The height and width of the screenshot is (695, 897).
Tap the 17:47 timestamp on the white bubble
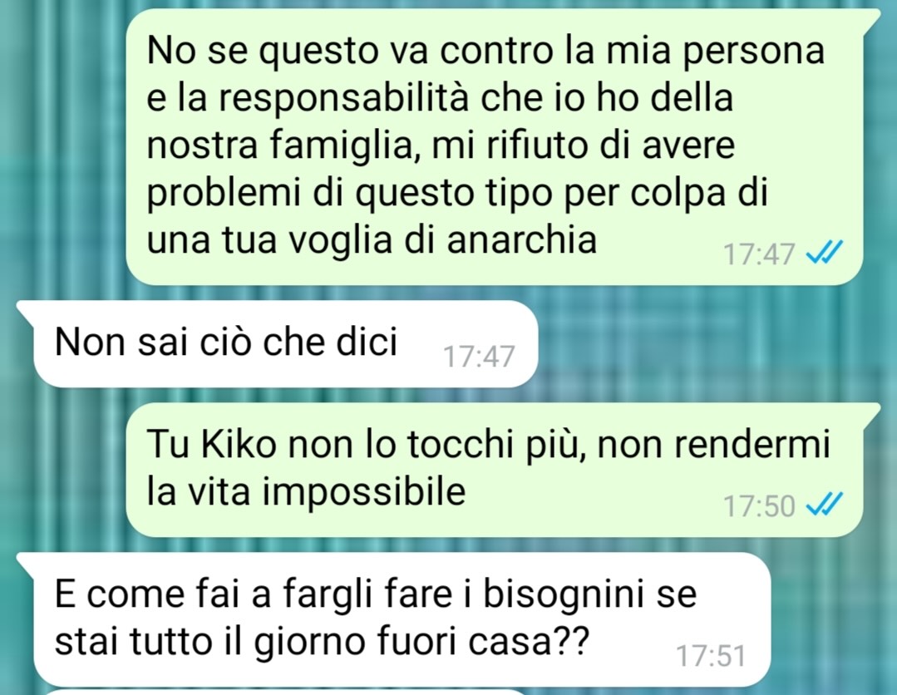[480, 357]
